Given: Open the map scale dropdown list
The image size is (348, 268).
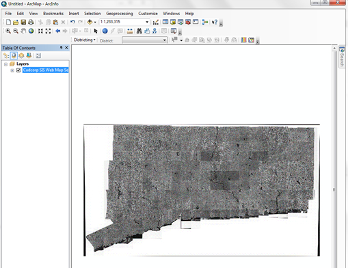Looking at the screenshot, I should coord(147,22).
